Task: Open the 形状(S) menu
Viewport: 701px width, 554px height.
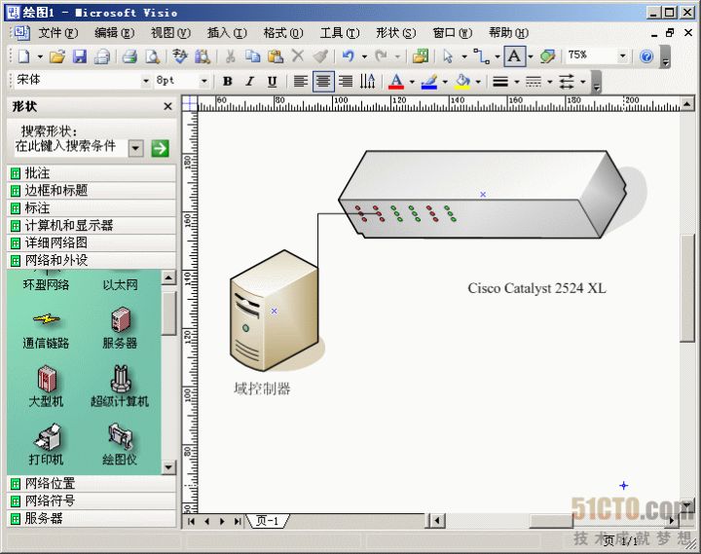Action: [x=395, y=33]
